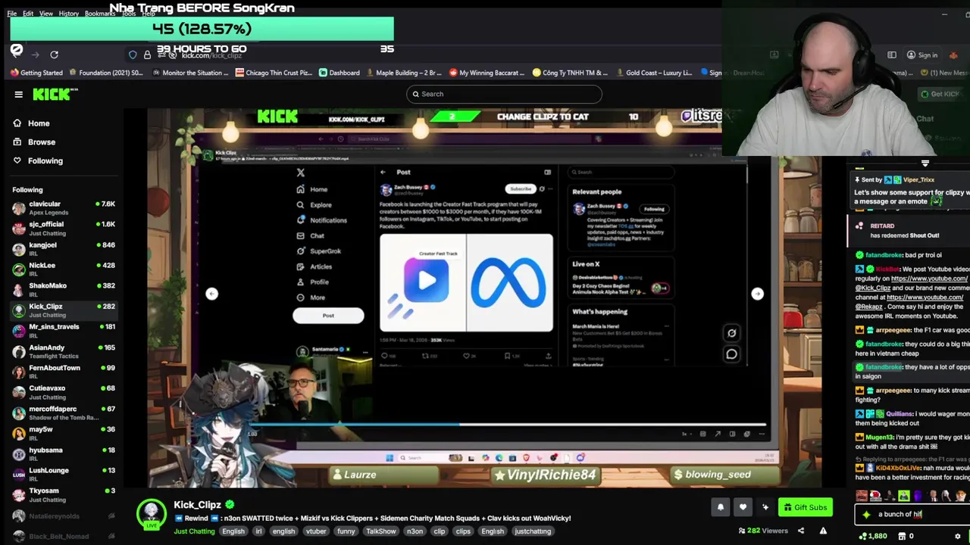Open Mr_sins_travels channel
Screen dimensions: 970x545
[x=64, y=330]
